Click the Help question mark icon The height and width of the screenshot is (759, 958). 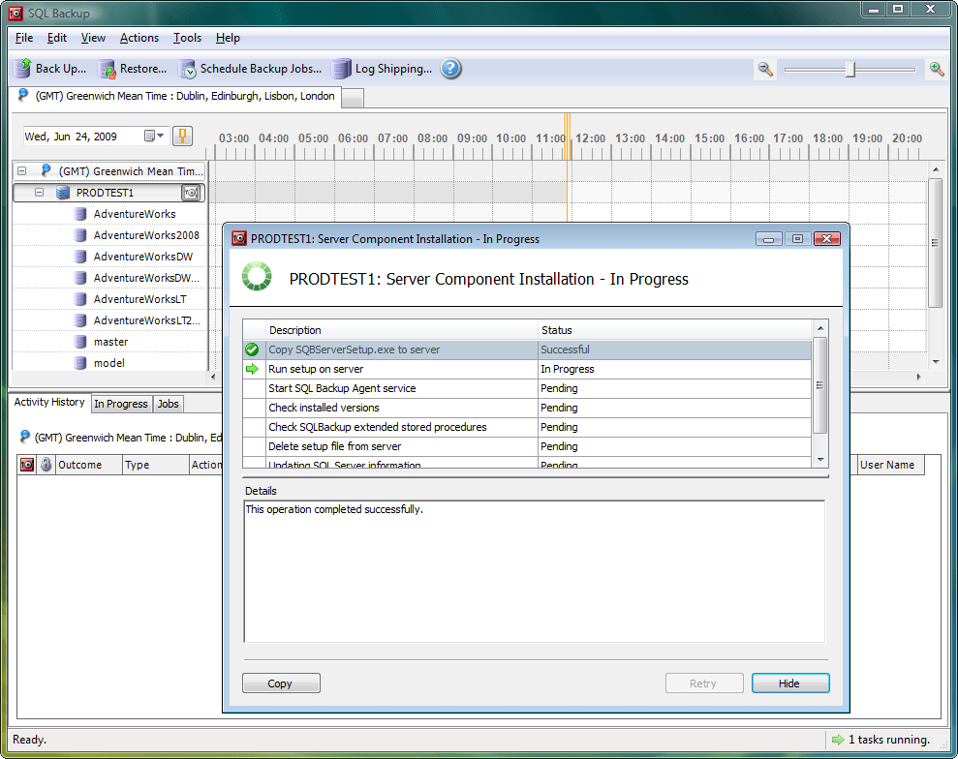pos(451,68)
